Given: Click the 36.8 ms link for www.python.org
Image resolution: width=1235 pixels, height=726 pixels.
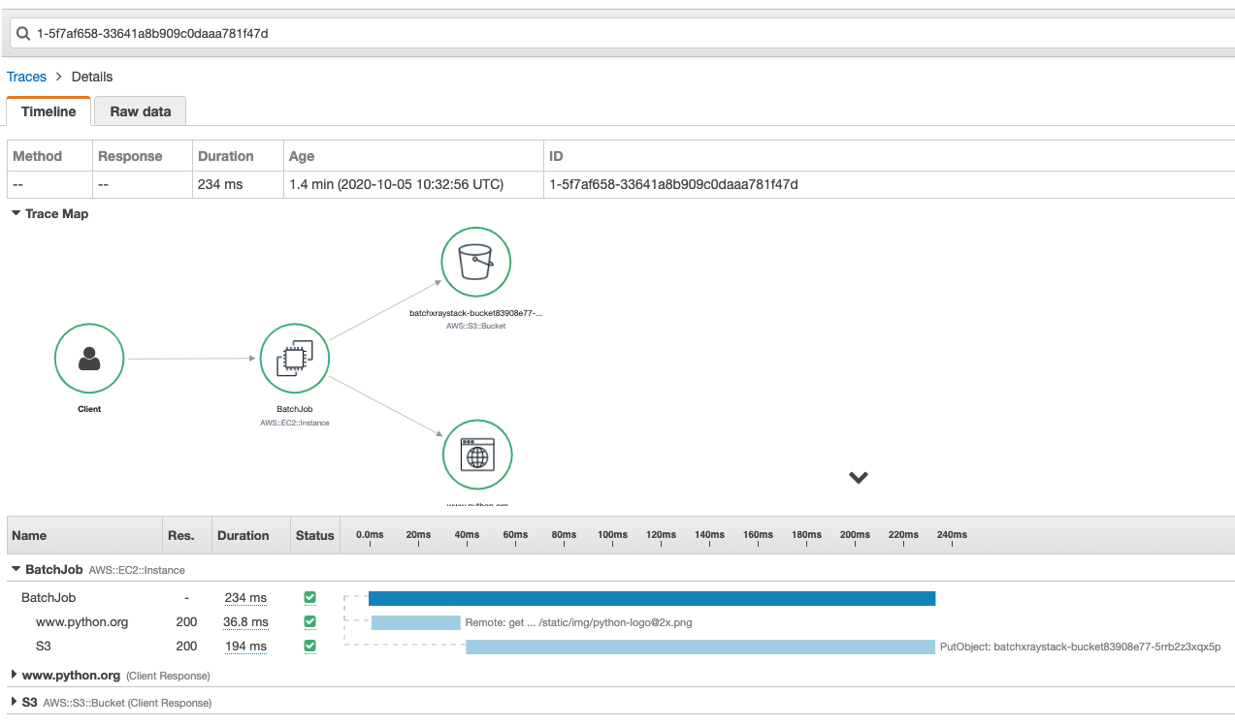Looking at the screenshot, I should (x=245, y=621).
